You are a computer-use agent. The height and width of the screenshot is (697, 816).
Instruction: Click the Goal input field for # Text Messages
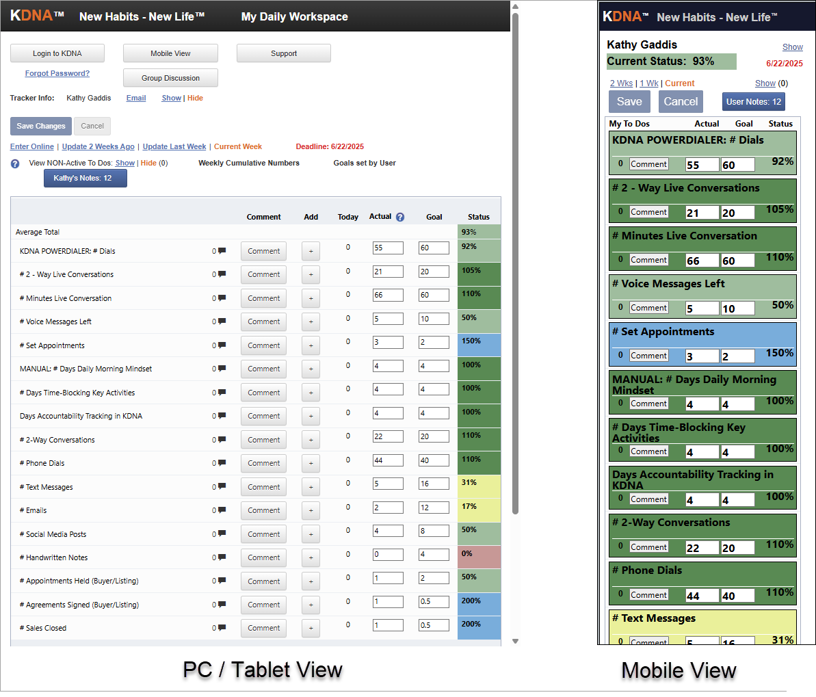(434, 484)
